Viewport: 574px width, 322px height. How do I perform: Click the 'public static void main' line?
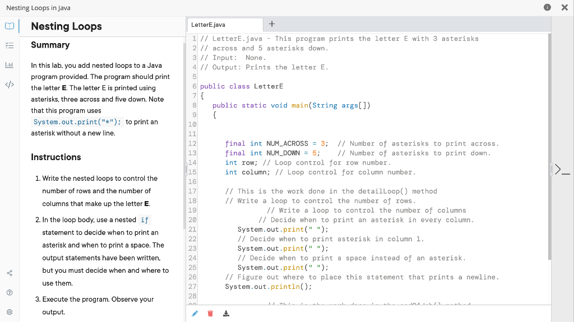coord(291,105)
